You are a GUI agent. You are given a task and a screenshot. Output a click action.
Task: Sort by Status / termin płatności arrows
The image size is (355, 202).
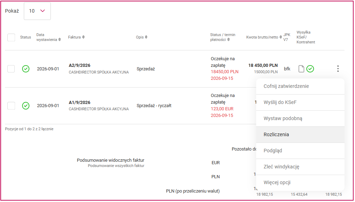point(228,40)
